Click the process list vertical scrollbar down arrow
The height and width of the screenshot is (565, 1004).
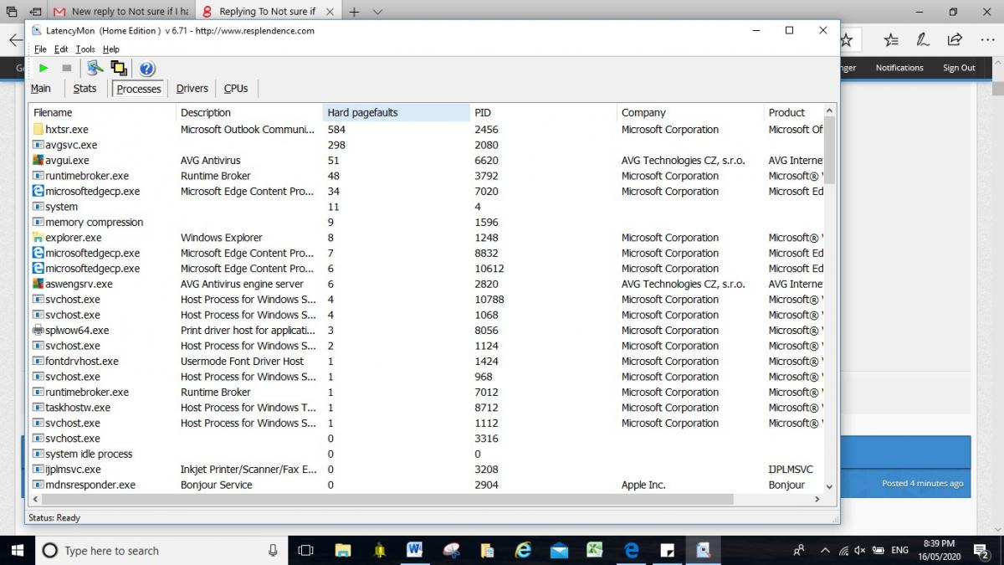point(829,485)
